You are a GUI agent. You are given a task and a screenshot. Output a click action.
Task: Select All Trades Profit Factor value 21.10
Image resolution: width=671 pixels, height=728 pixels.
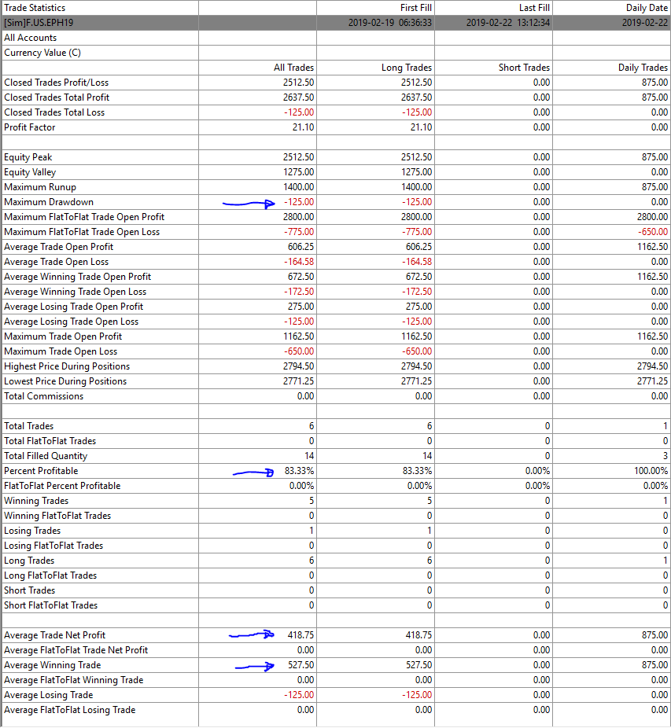pos(303,127)
